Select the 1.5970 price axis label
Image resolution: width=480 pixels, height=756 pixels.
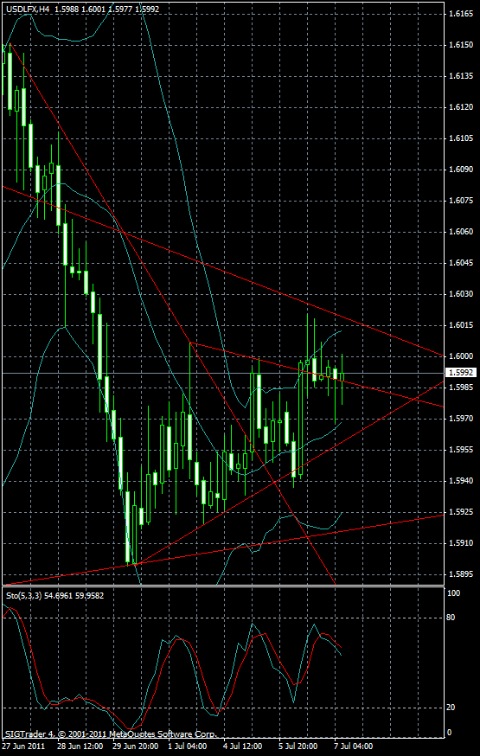tap(460, 419)
